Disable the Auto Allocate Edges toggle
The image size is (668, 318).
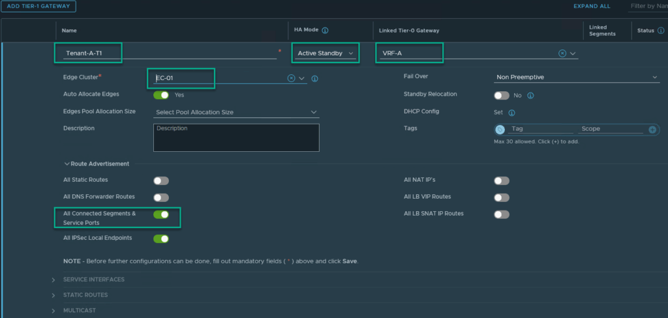161,95
